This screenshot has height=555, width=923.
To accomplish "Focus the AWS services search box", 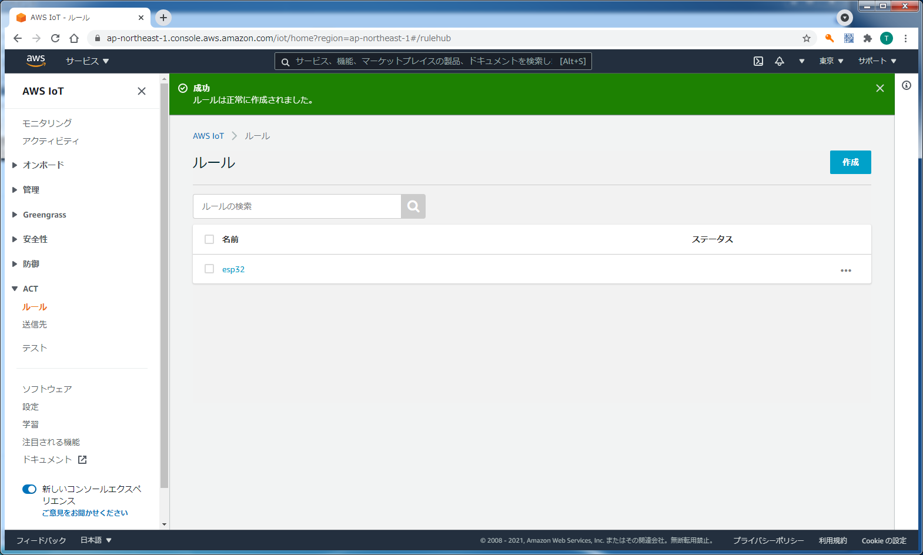I will [433, 61].
